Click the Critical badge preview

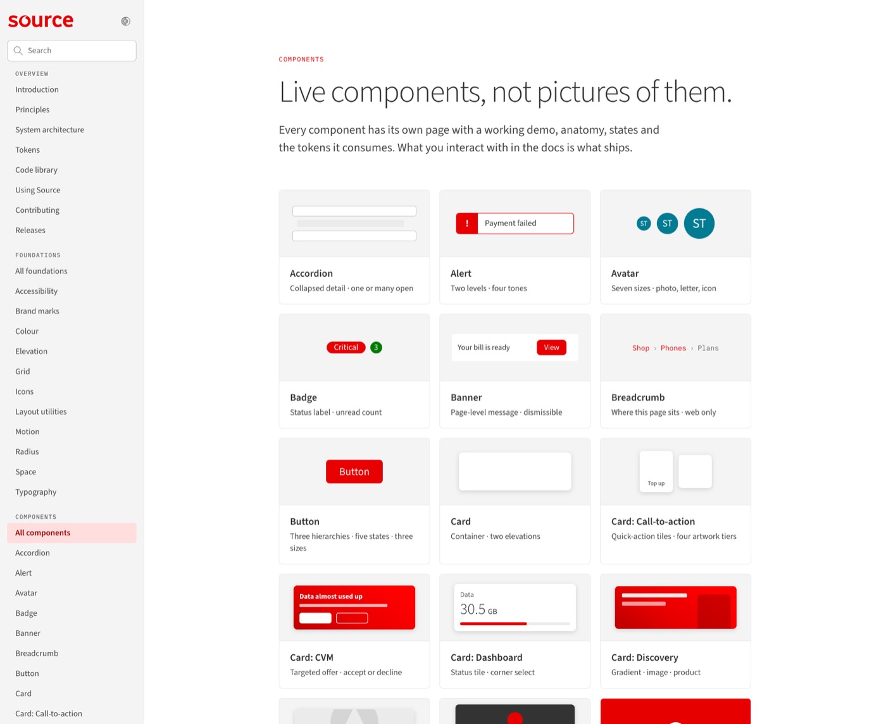pos(346,347)
